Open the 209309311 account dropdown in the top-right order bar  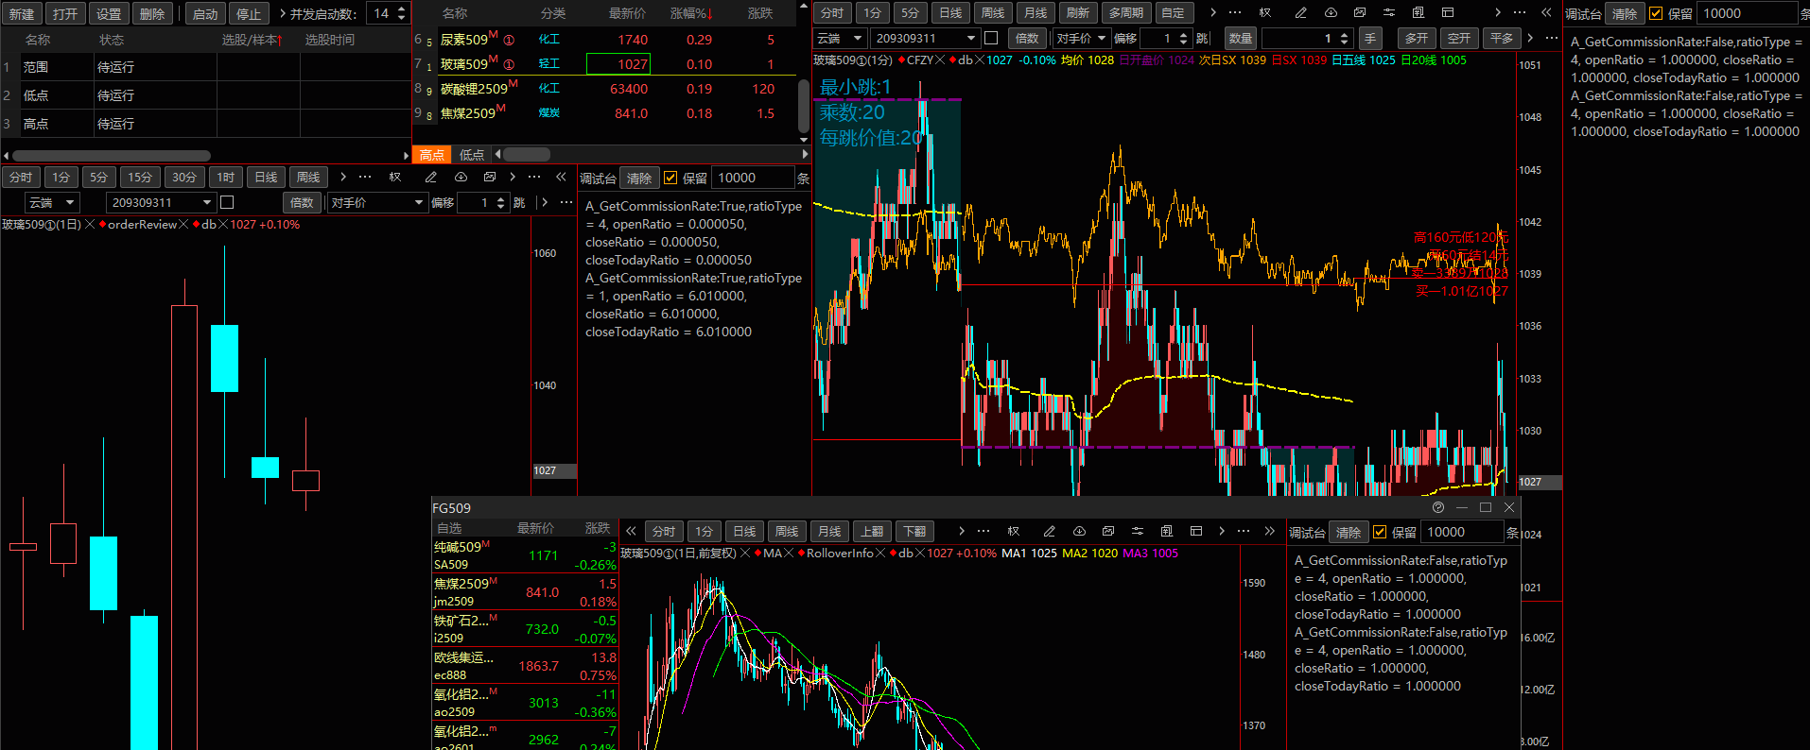tap(926, 38)
